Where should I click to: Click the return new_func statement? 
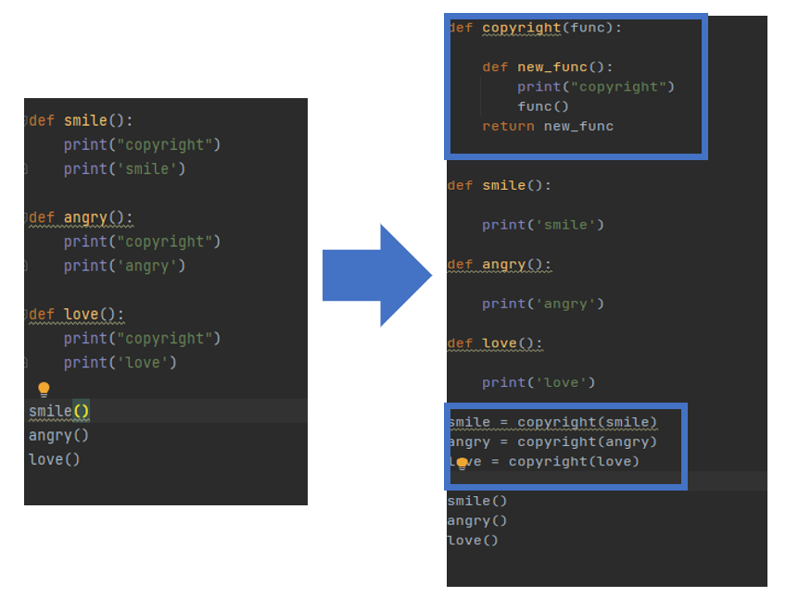(530, 126)
